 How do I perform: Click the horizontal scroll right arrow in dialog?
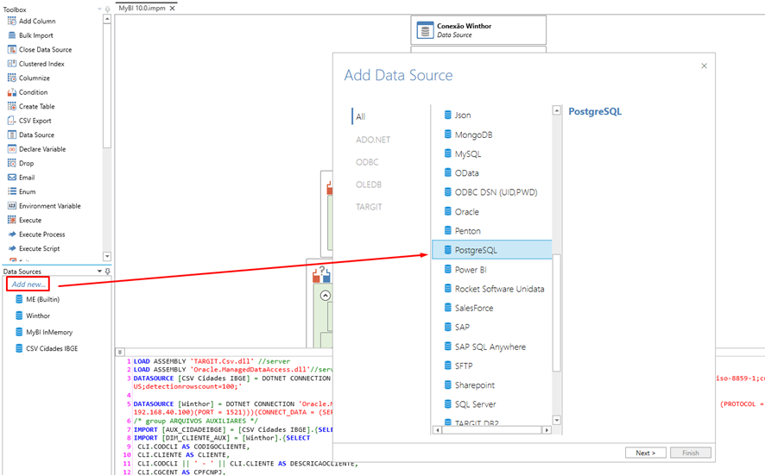pos(547,429)
